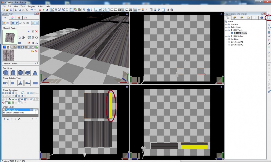Add a cube primitive
The image size is (271, 162).
(x=6, y=73)
